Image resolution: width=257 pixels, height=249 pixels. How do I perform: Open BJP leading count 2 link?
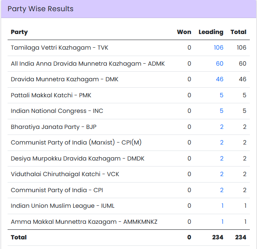pos(221,127)
